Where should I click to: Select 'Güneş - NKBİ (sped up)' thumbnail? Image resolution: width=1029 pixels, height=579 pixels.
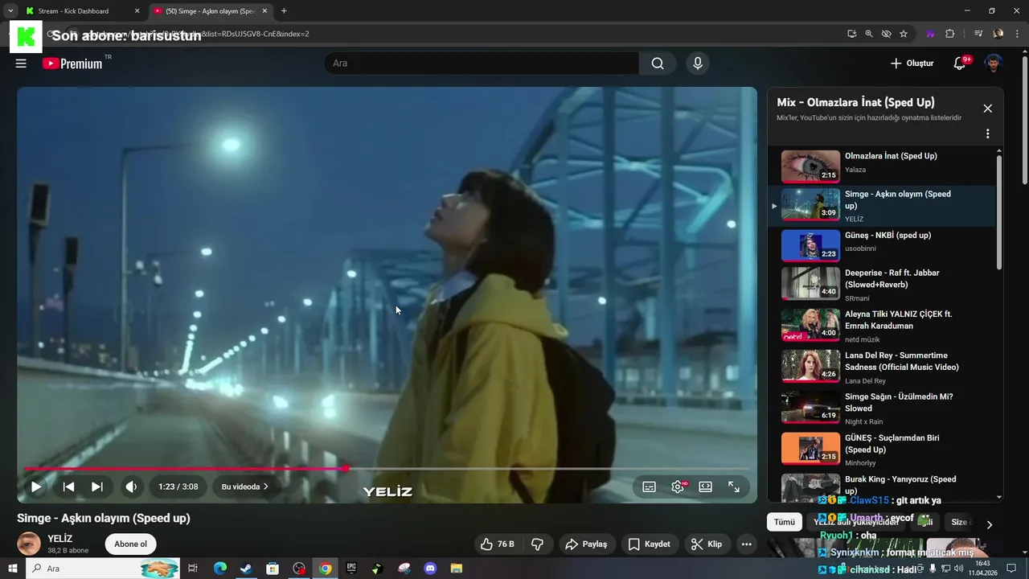point(810,245)
